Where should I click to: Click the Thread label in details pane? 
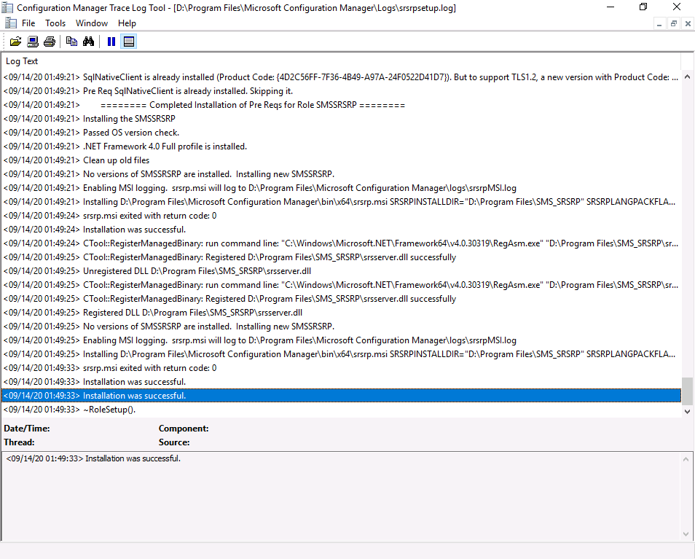[x=19, y=442]
